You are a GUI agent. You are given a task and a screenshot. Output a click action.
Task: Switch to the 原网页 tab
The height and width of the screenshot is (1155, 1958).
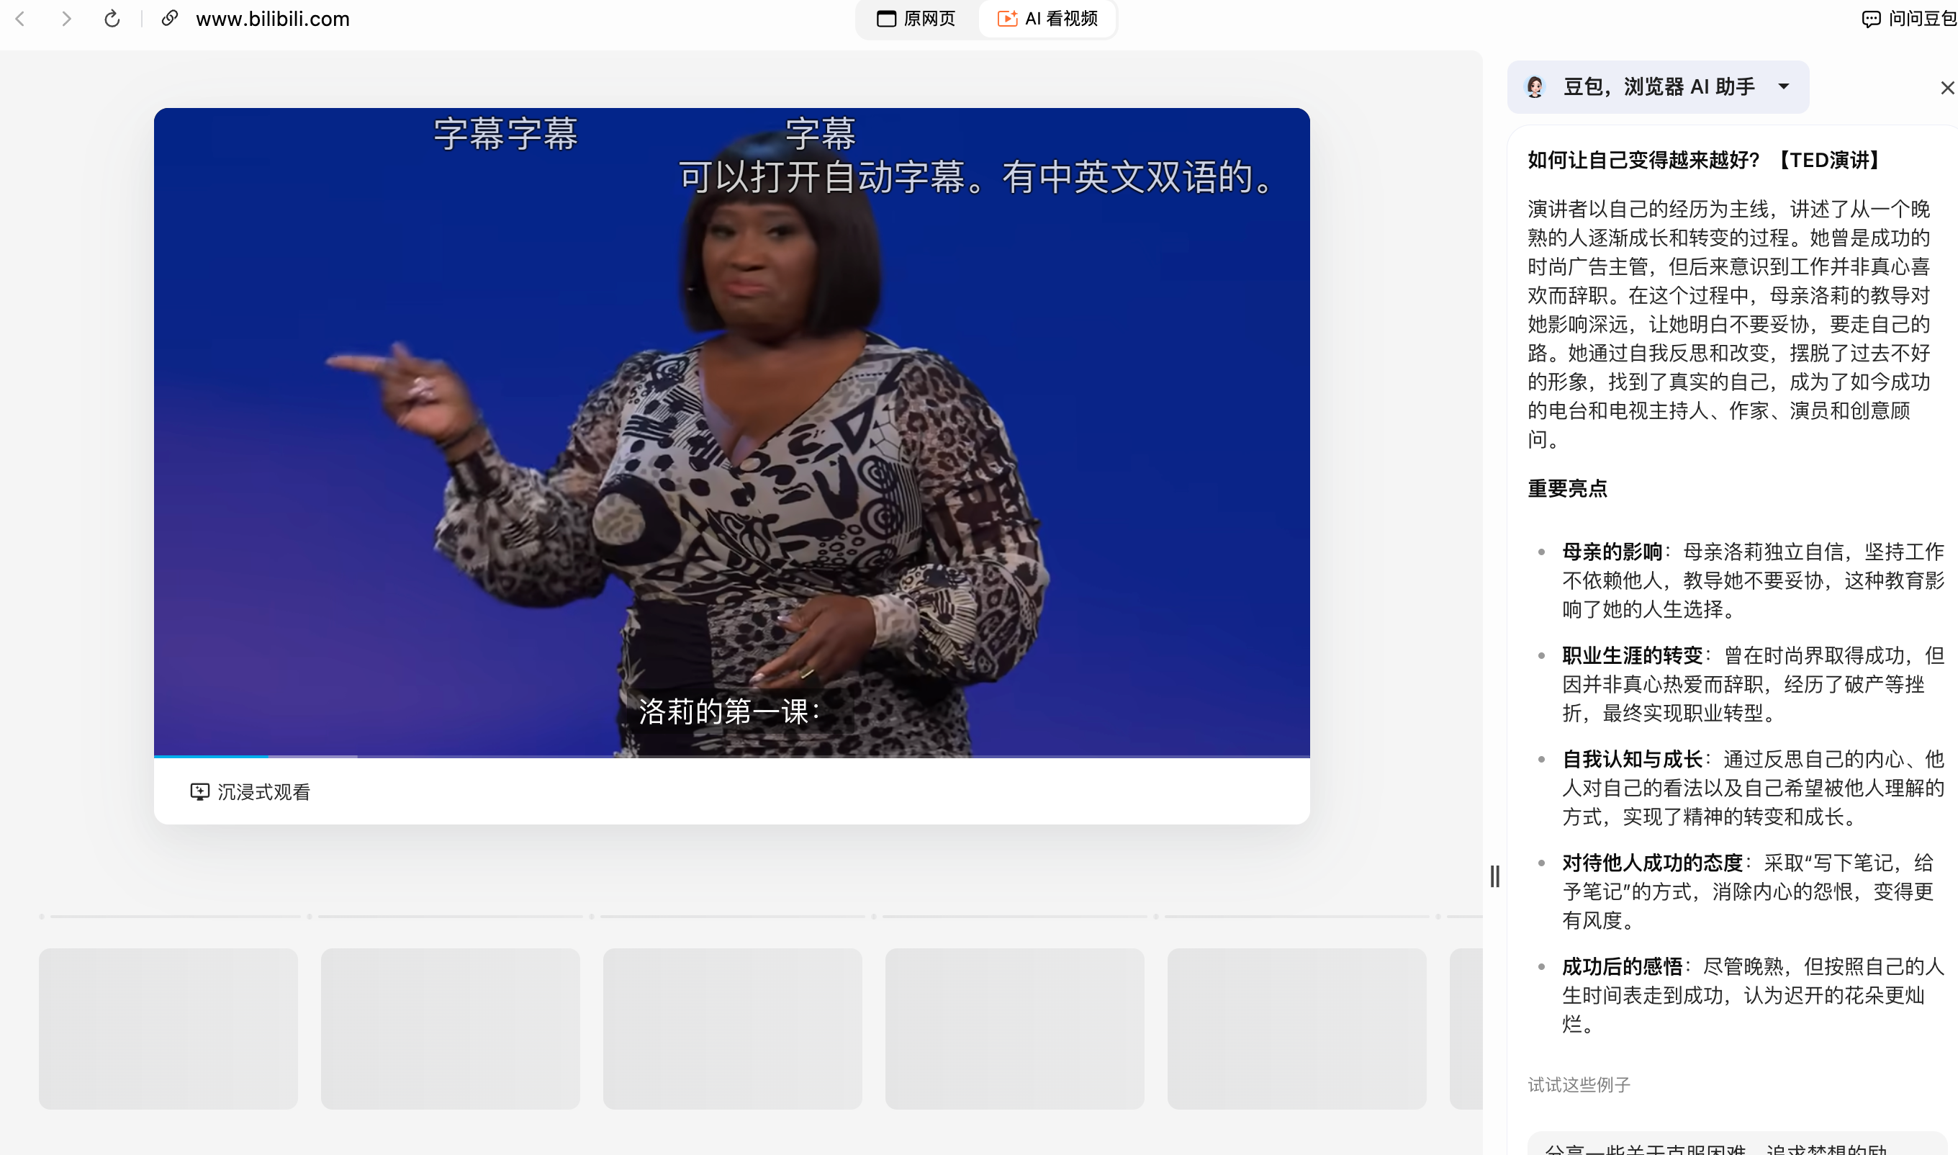pos(916,19)
